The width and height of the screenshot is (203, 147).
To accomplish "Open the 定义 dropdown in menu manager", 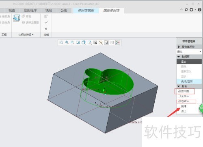I will tap(189, 52).
